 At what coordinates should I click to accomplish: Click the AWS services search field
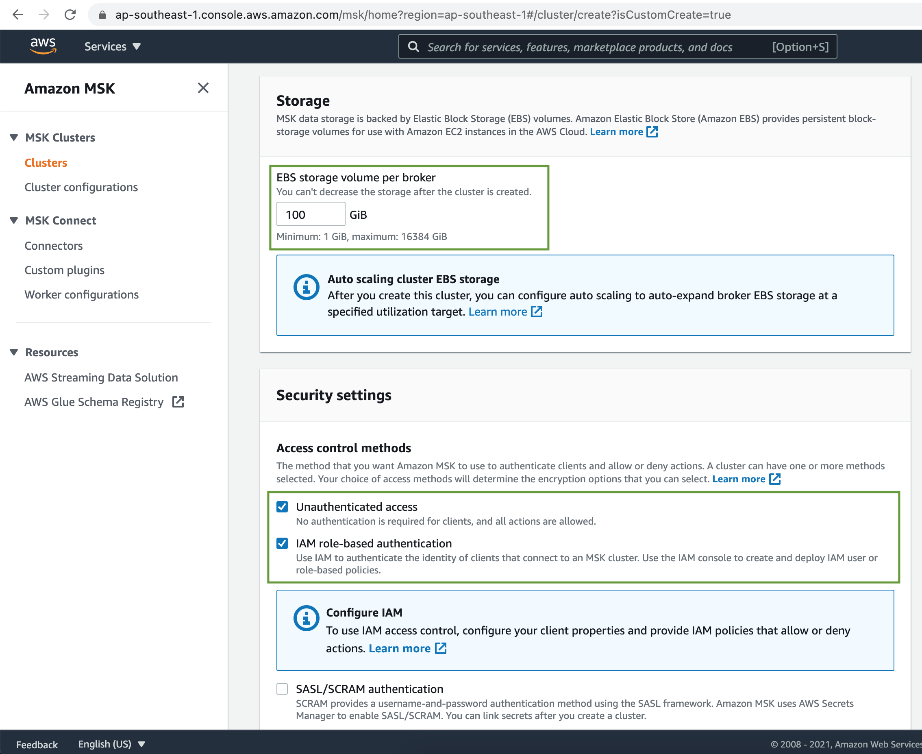pos(618,46)
